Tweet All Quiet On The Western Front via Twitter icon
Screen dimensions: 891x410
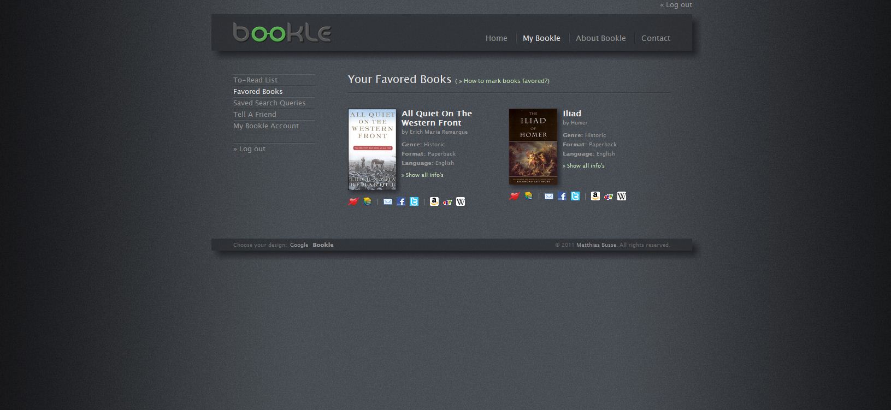pos(414,201)
